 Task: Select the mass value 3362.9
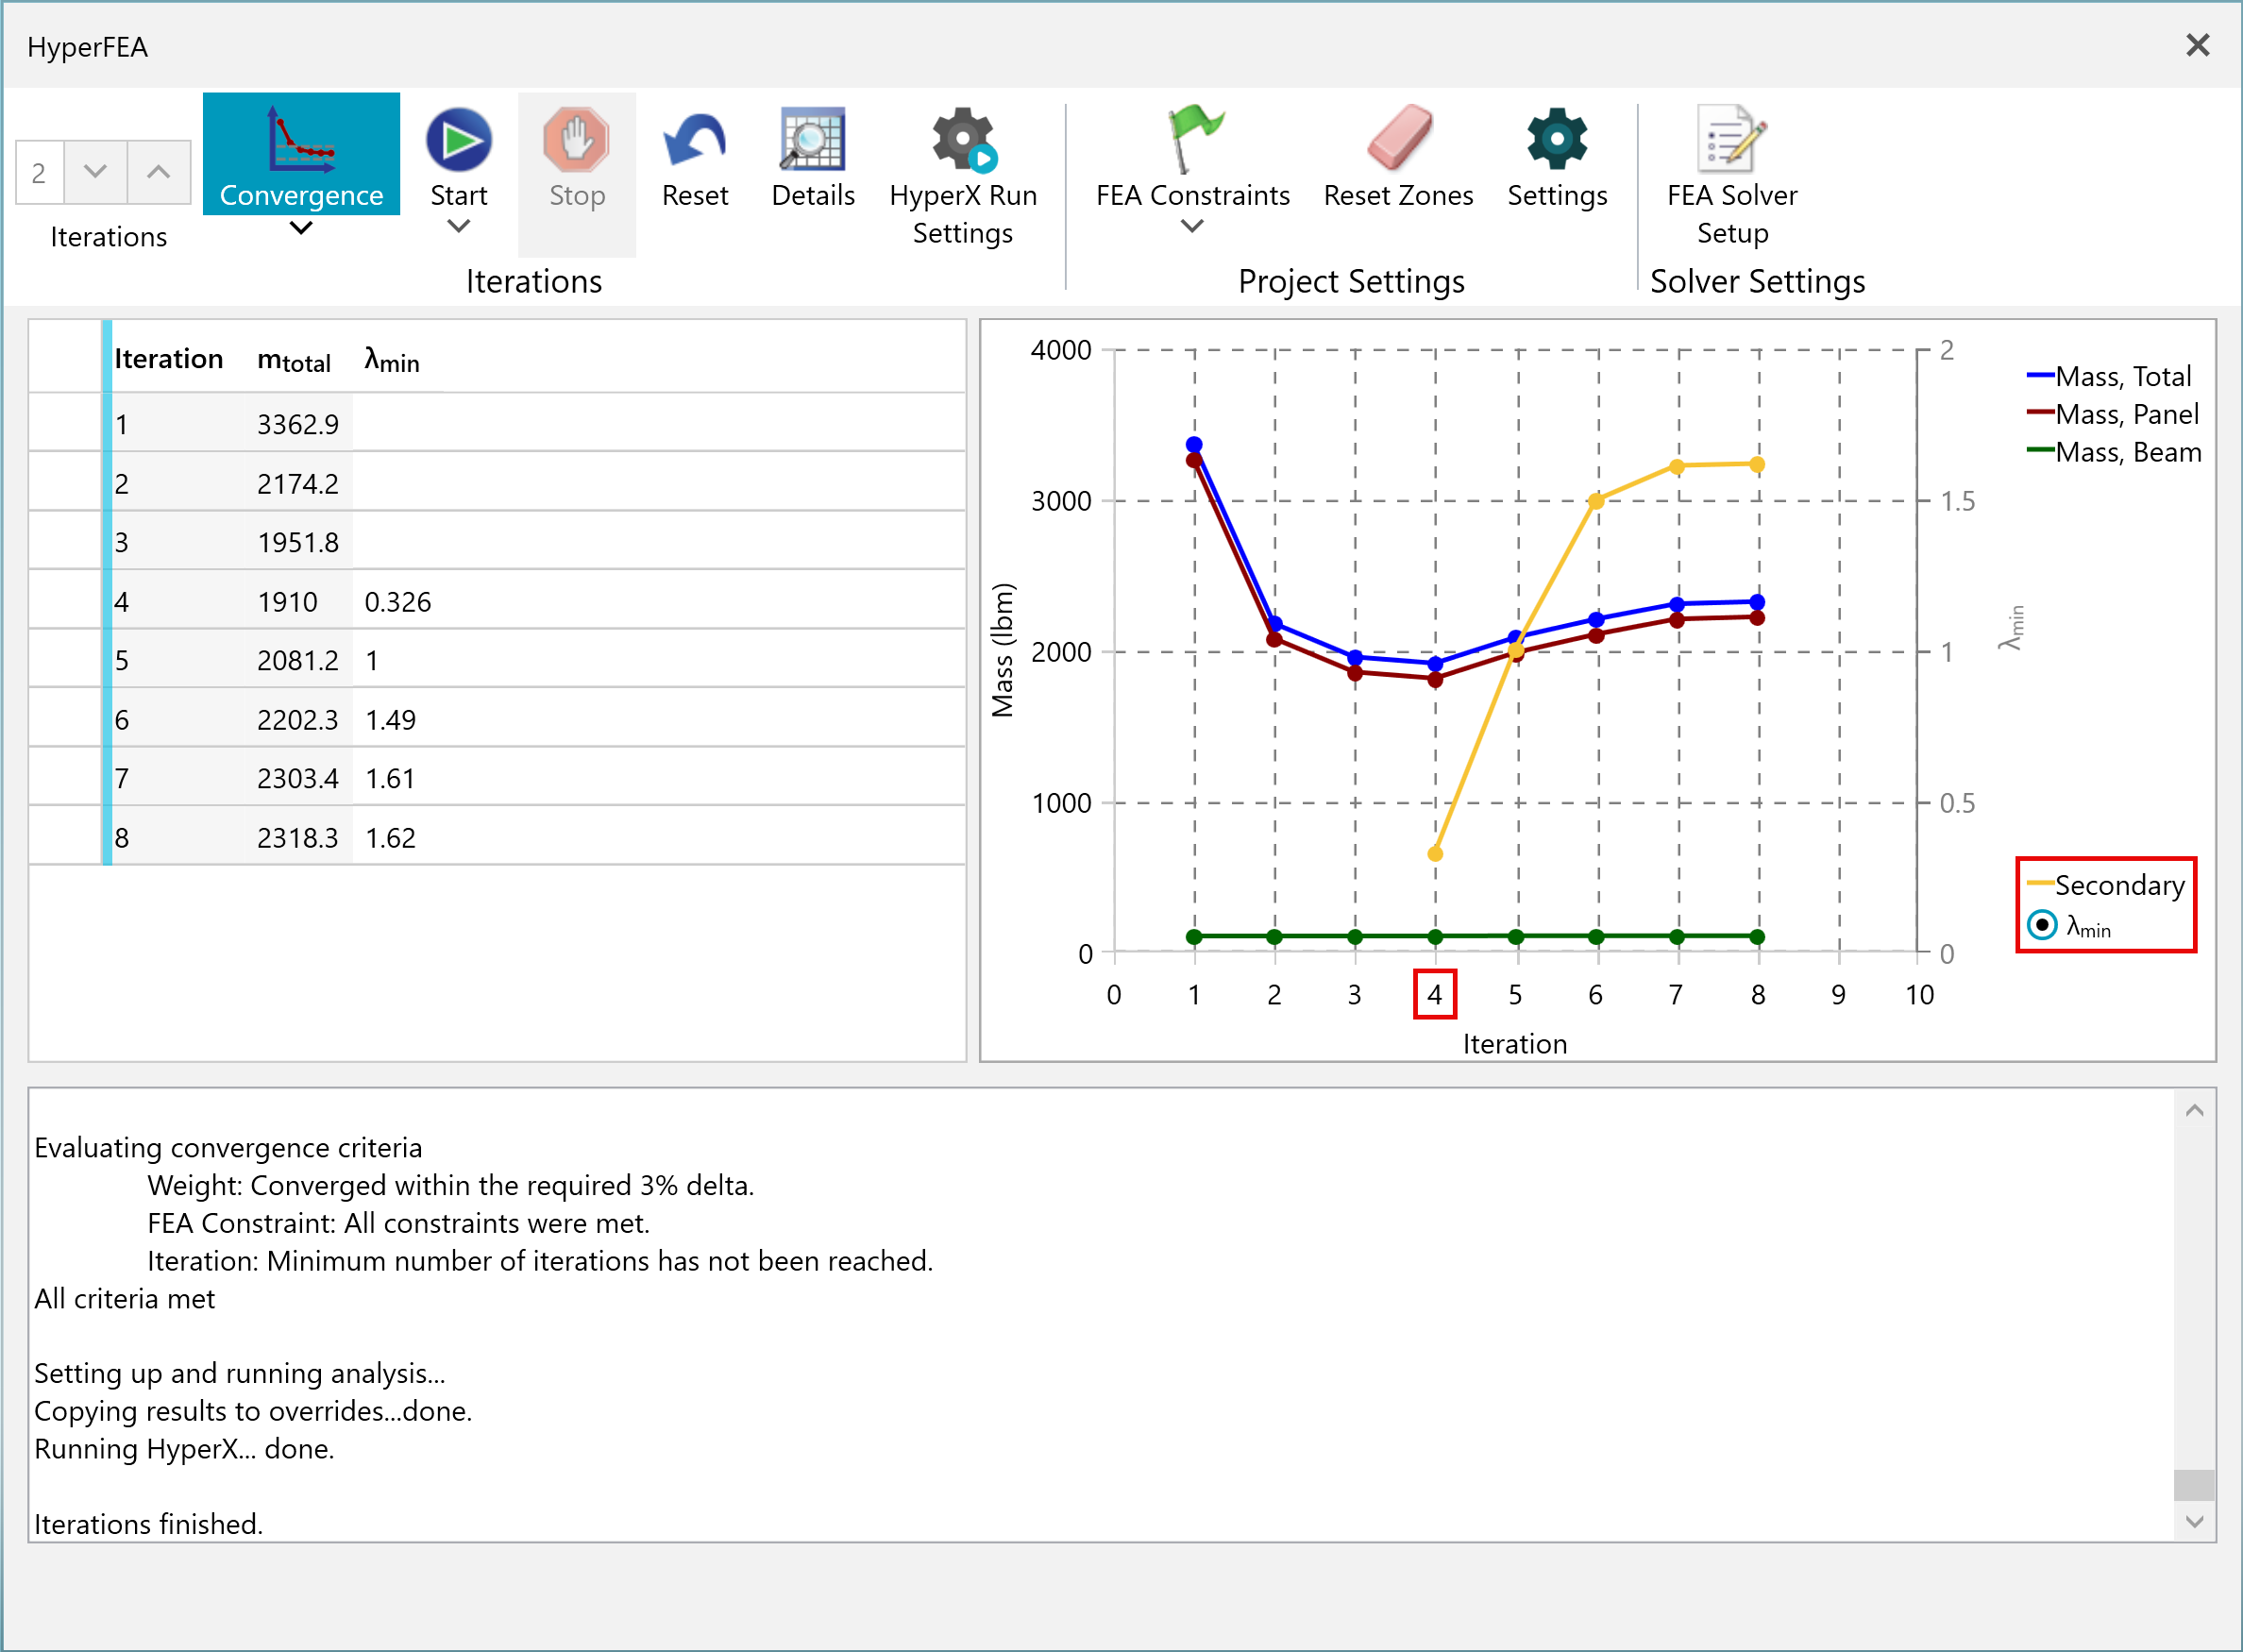point(298,424)
